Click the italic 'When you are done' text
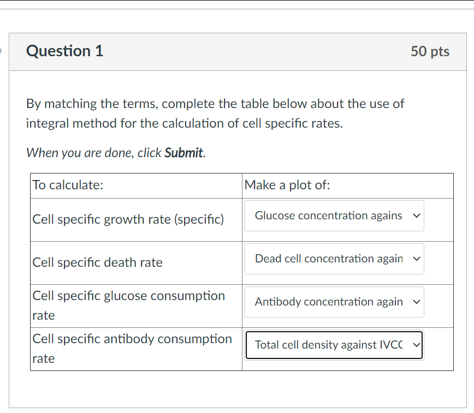The image size is (474, 413). [94, 153]
